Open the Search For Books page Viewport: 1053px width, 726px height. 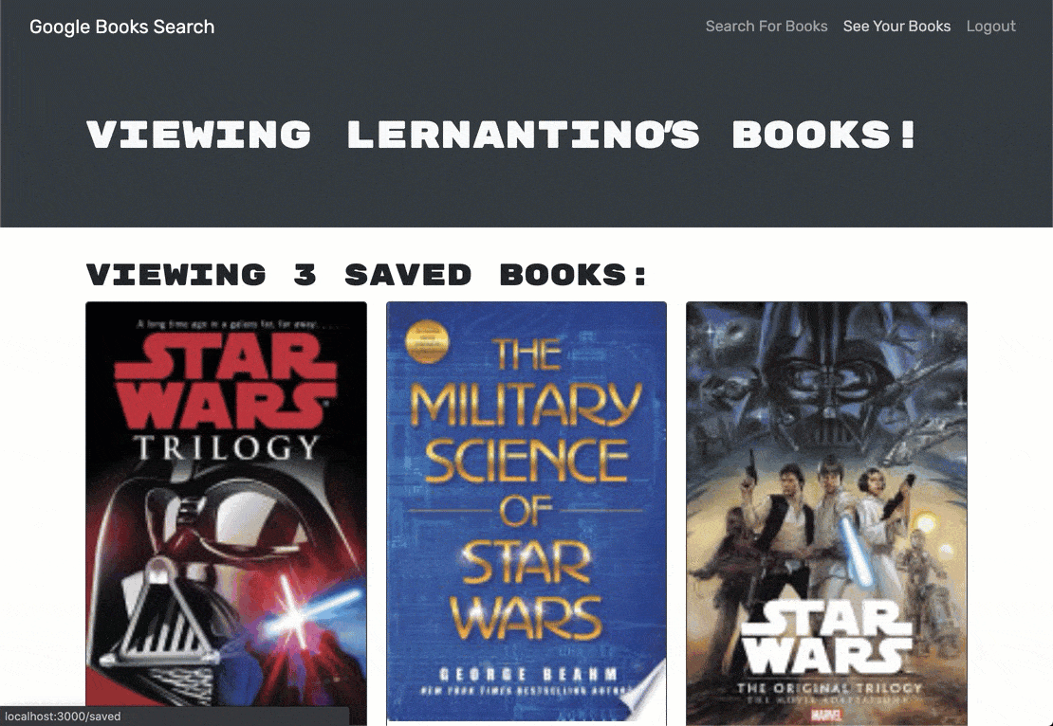click(767, 27)
